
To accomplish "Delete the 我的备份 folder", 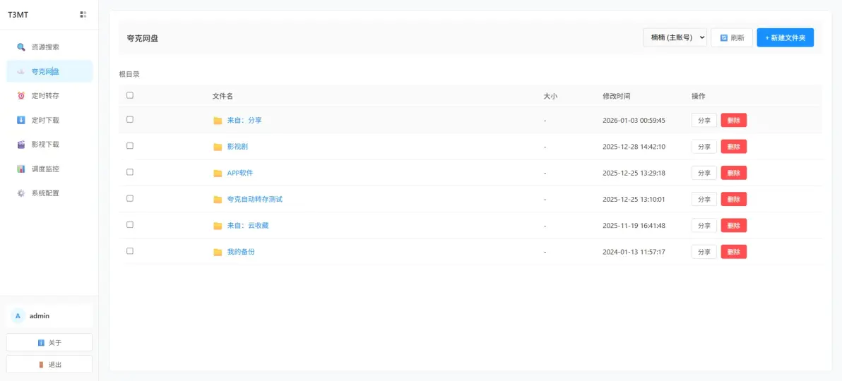I will pos(733,252).
